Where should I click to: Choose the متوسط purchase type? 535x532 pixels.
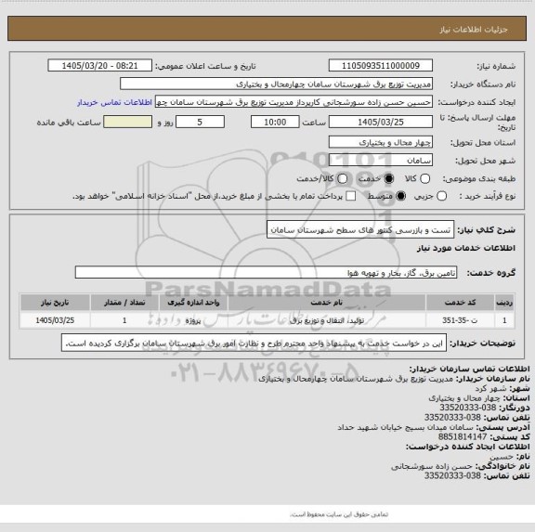coord(401,196)
